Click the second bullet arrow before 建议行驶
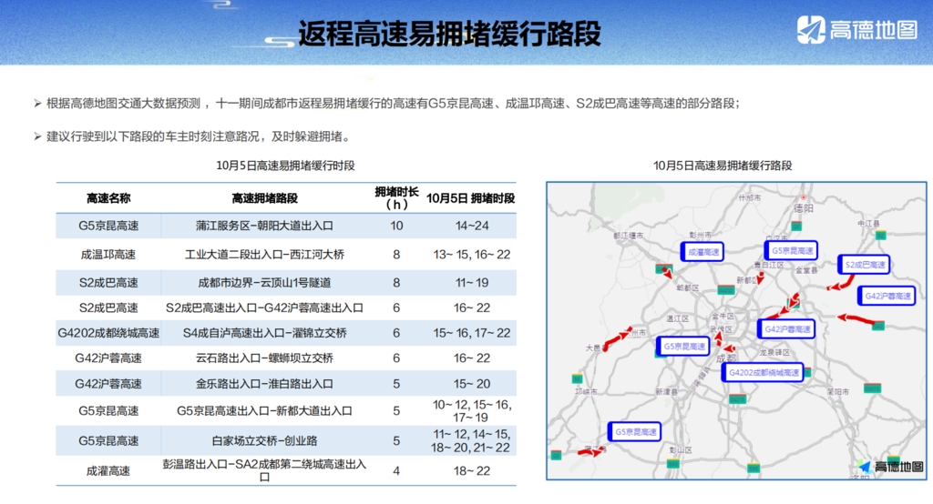 click(x=37, y=136)
